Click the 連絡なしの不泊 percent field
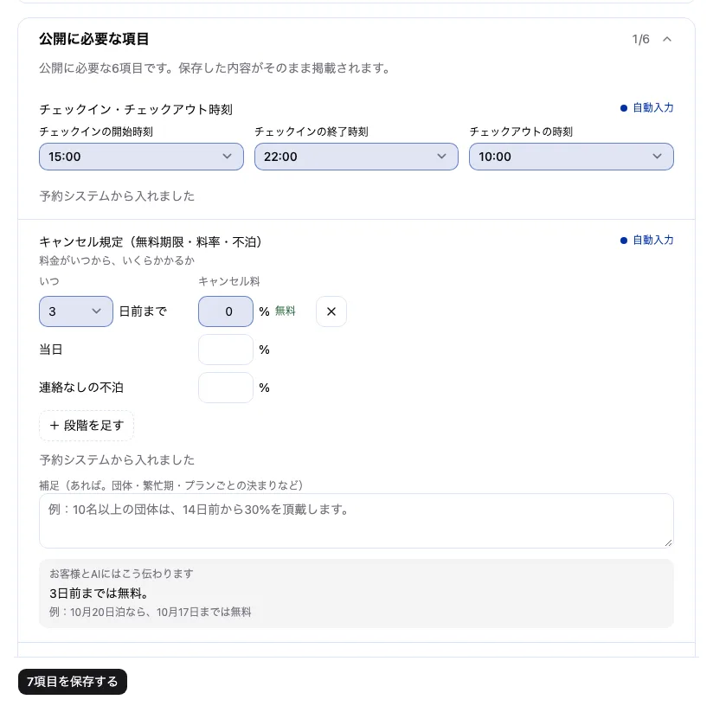The height and width of the screenshot is (706, 713). click(x=226, y=388)
